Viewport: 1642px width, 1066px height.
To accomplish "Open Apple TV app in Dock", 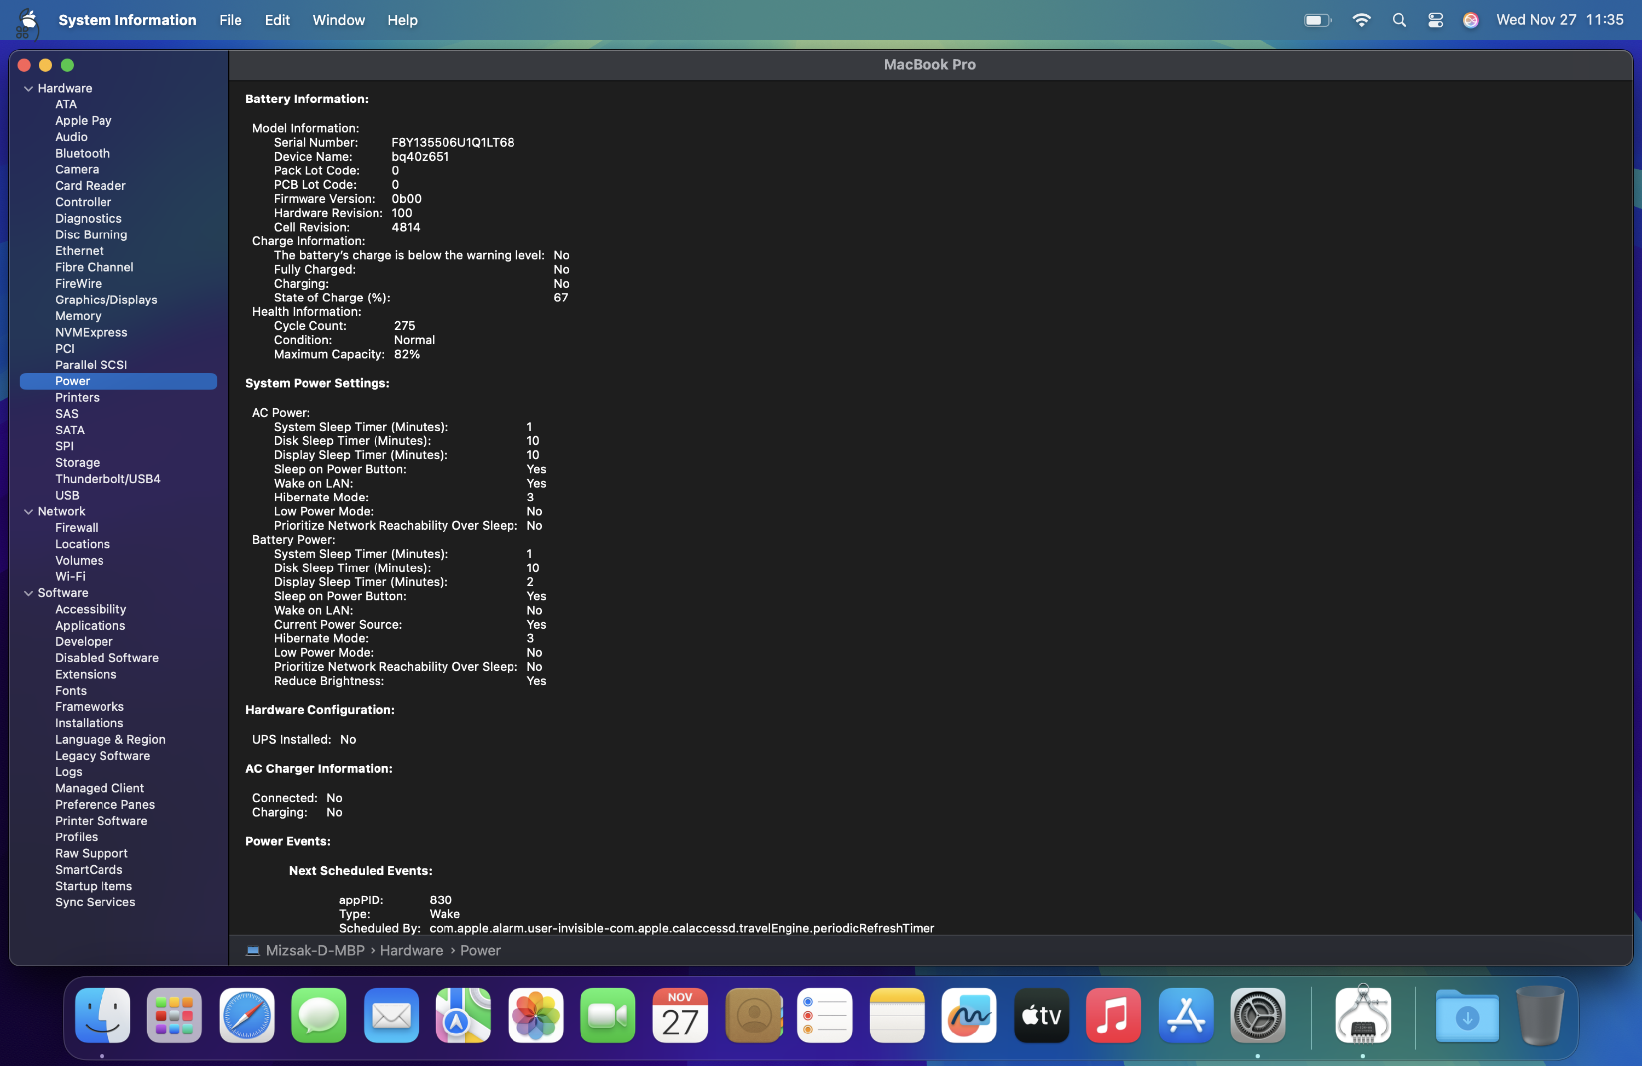I will tap(1042, 1015).
